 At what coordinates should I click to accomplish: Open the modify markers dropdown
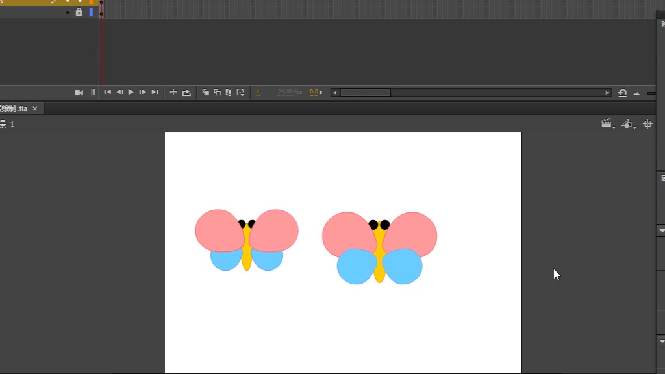point(240,93)
